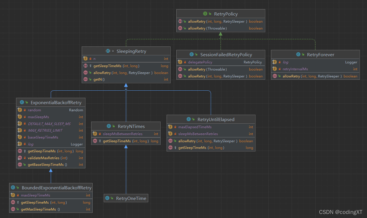Select sleepMsBetweenRetries field in RetryUntilElapsed
Viewport: 367px width, 218px height.
198,134
